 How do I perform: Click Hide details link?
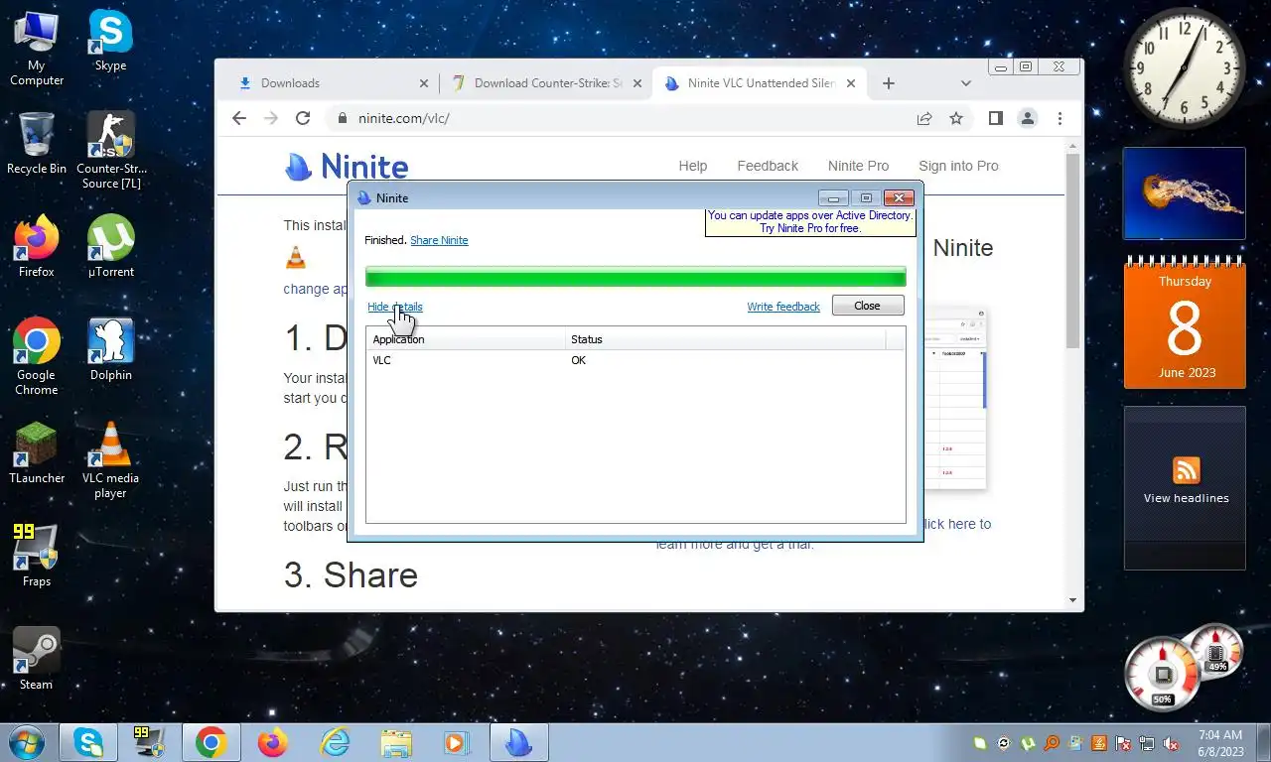[x=394, y=307]
